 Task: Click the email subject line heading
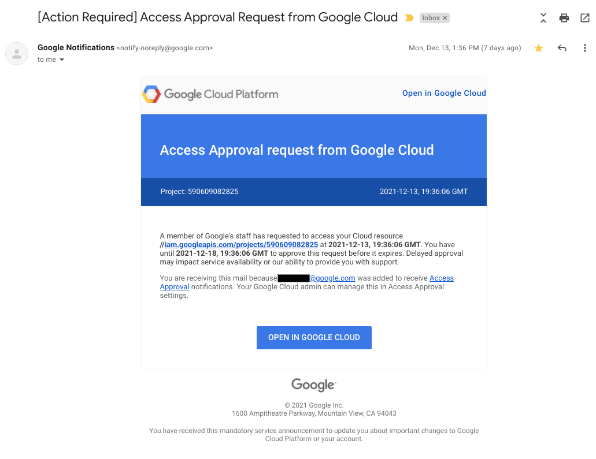217,17
